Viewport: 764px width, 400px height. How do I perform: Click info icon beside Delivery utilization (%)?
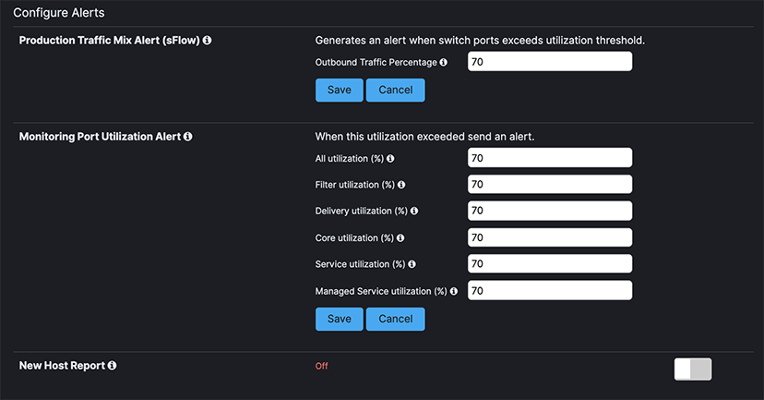click(x=414, y=212)
